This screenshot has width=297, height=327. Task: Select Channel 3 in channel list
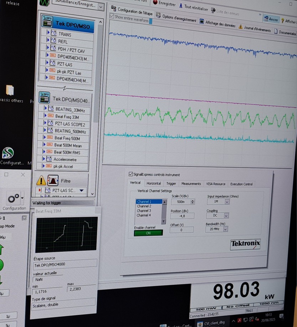pos(144,211)
